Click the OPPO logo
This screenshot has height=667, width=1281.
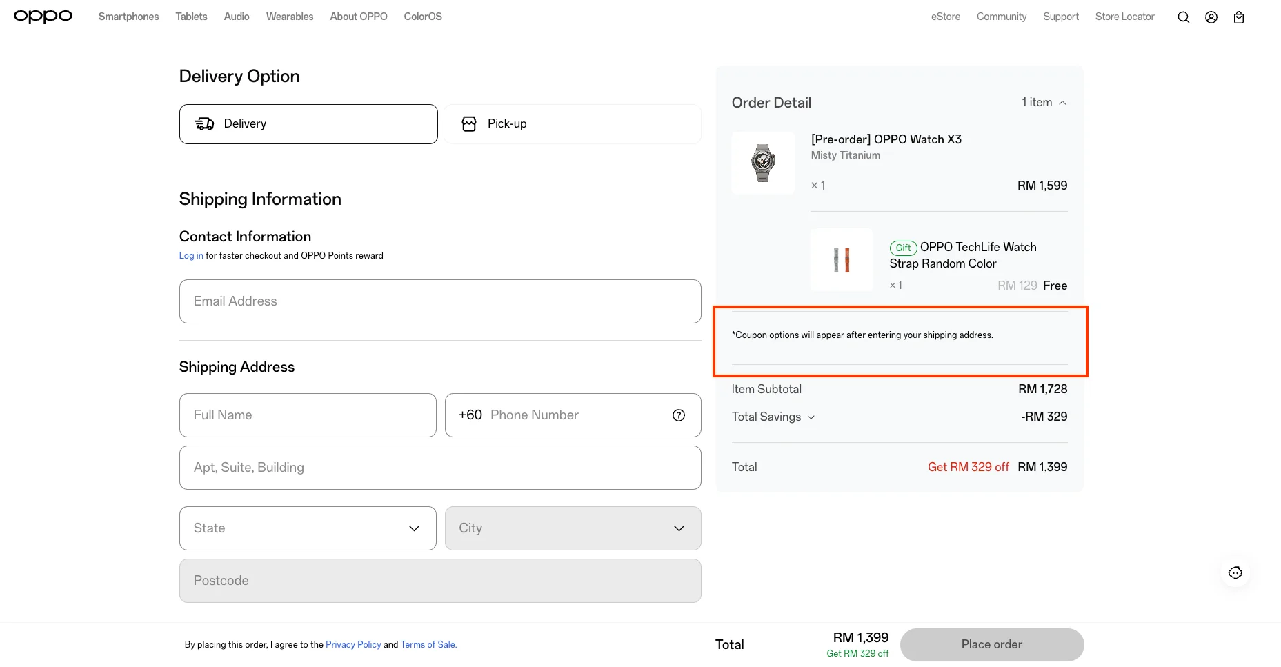(x=43, y=17)
